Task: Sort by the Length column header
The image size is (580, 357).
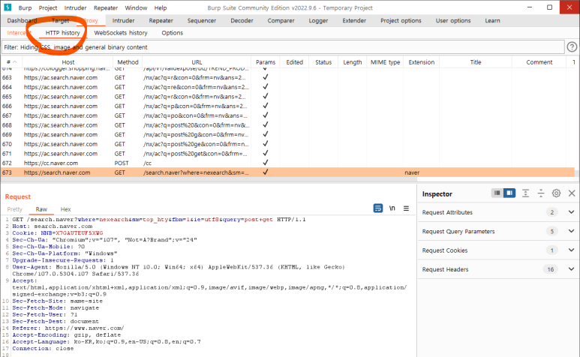Action: 352,62
